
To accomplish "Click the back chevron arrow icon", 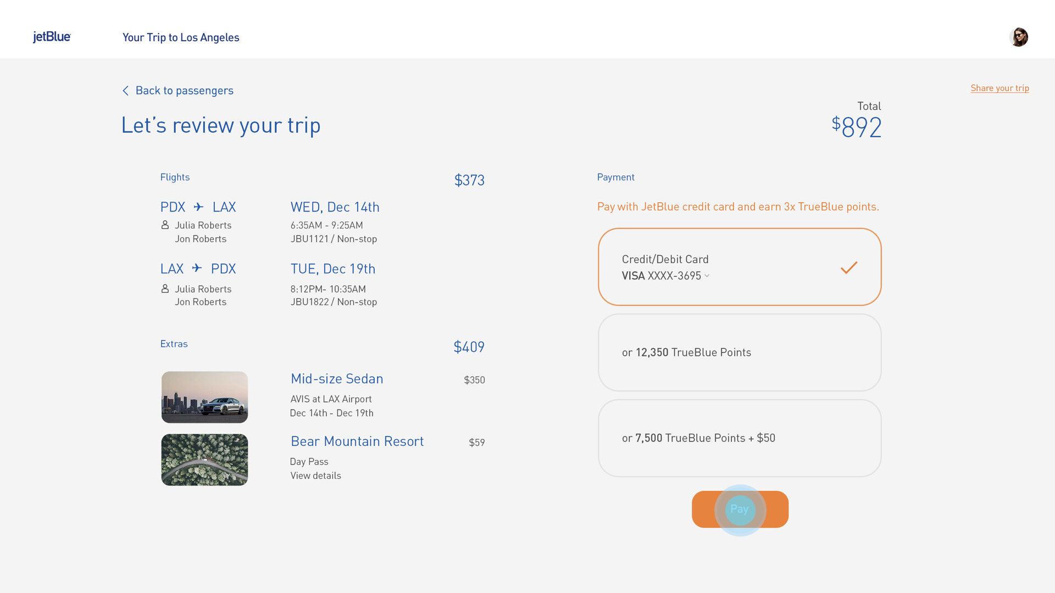I will coord(125,91).
